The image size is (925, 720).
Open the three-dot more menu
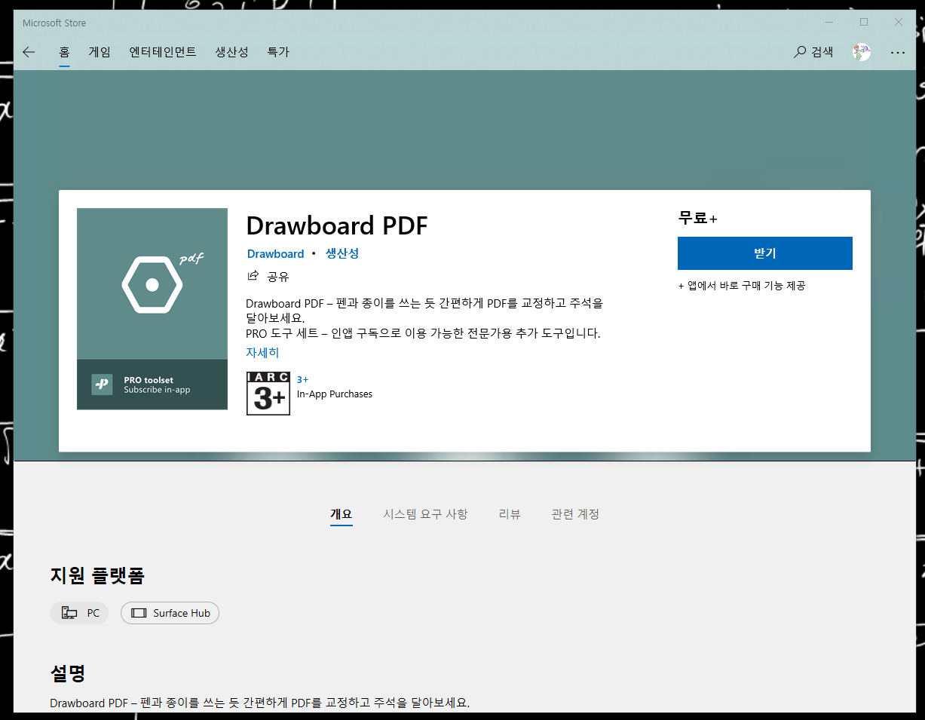(897, 53)
